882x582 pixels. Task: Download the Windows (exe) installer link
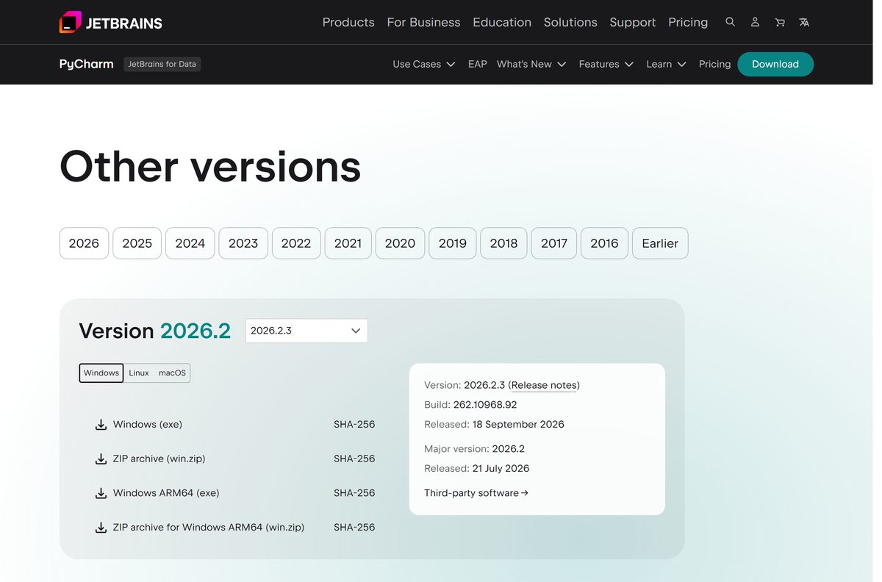pos(148,425)
